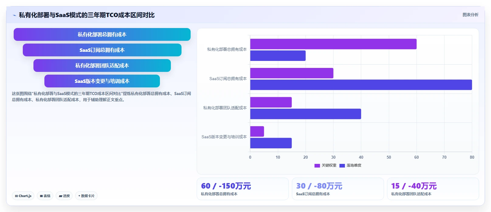Click purple 关键权重 bar for SaaS订阅总拥有成本
Viewport: 491px width, 212px height.
click(x=292, y=73)
